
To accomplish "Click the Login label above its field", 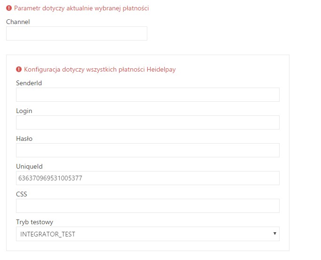I will 24,111.
